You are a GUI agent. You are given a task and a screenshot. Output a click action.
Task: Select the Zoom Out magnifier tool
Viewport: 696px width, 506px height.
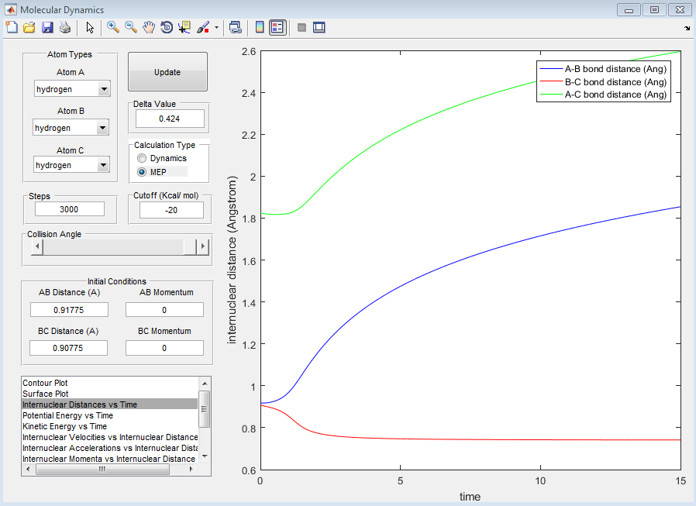131,28
